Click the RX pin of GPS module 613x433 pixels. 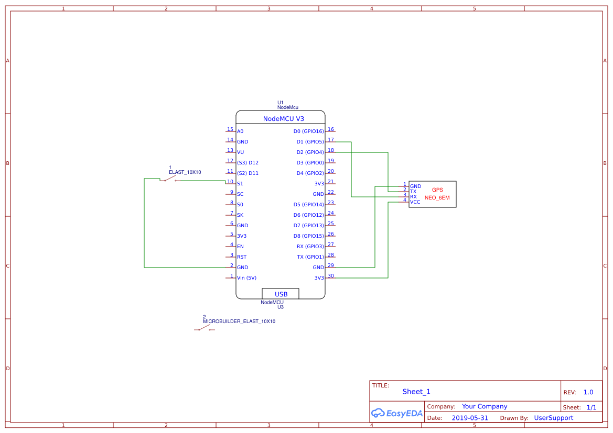pos(414,195)
